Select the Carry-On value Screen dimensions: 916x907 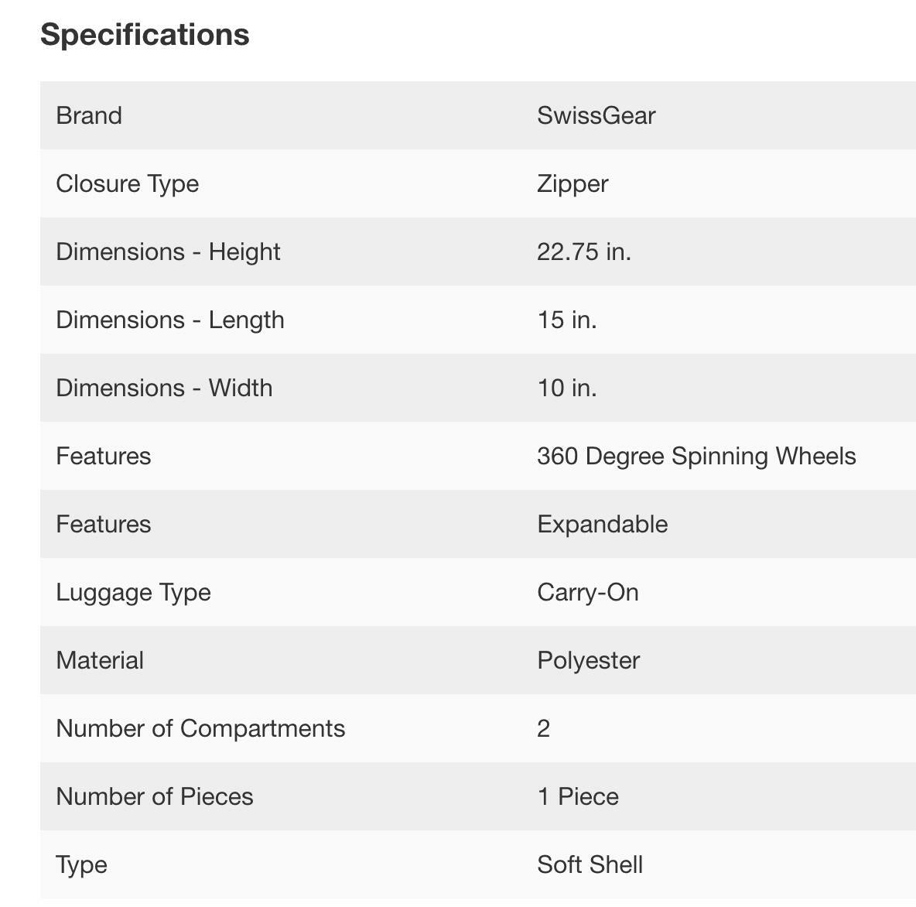point(588,592)
